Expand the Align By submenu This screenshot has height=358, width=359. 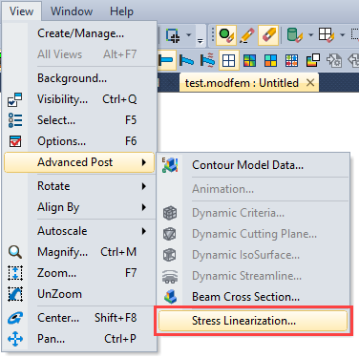click(79, 207)
